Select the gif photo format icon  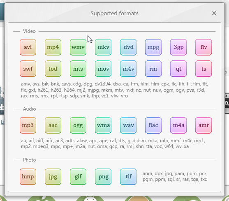point(78,177)
